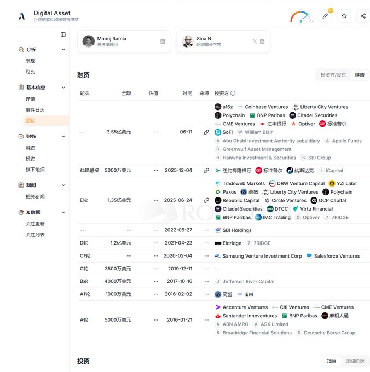Image resolution: width=370 pixels, height=372 pixels.
Task: Open 旗下组织 in sidebar
Action: 35,170
